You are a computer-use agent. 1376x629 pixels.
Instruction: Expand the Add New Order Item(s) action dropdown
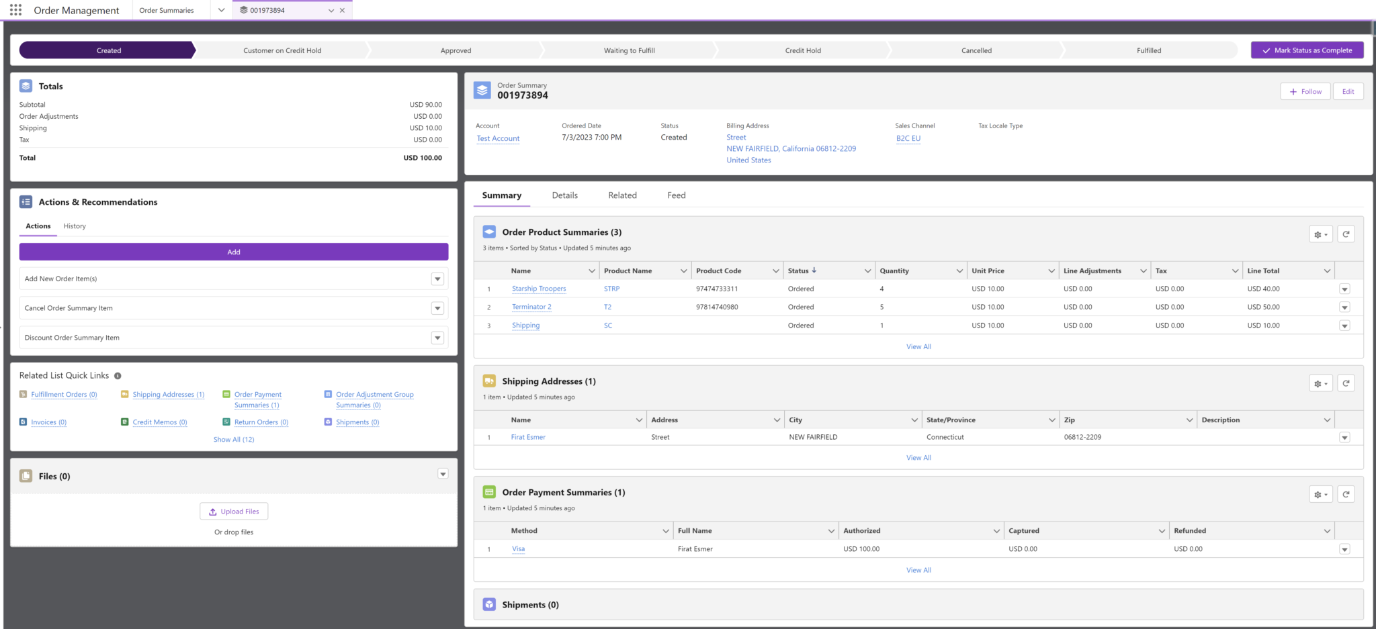tap(437, 278)
